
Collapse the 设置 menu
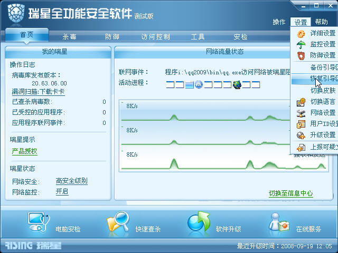pyautogui.click(x=301, y=22)
